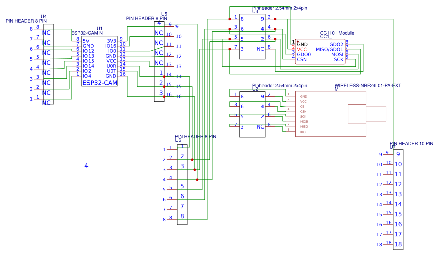Select the large ESP32-CAM text inside U1
This screenshot has height=255, width=439.
point(100,83)
